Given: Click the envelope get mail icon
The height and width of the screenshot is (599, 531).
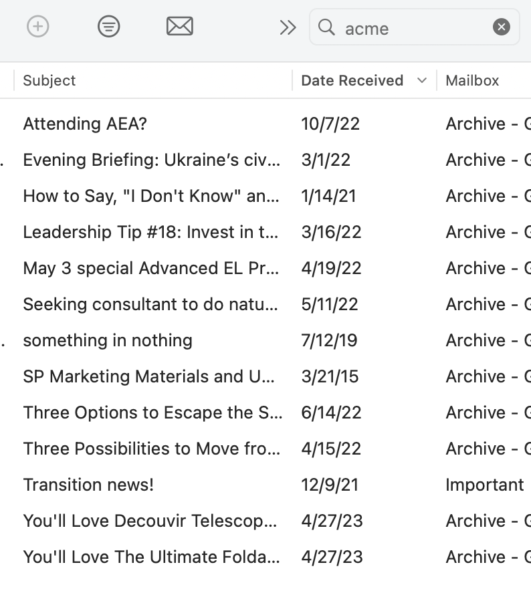Looking at the screenshot, I should click(x=180, y=26).
